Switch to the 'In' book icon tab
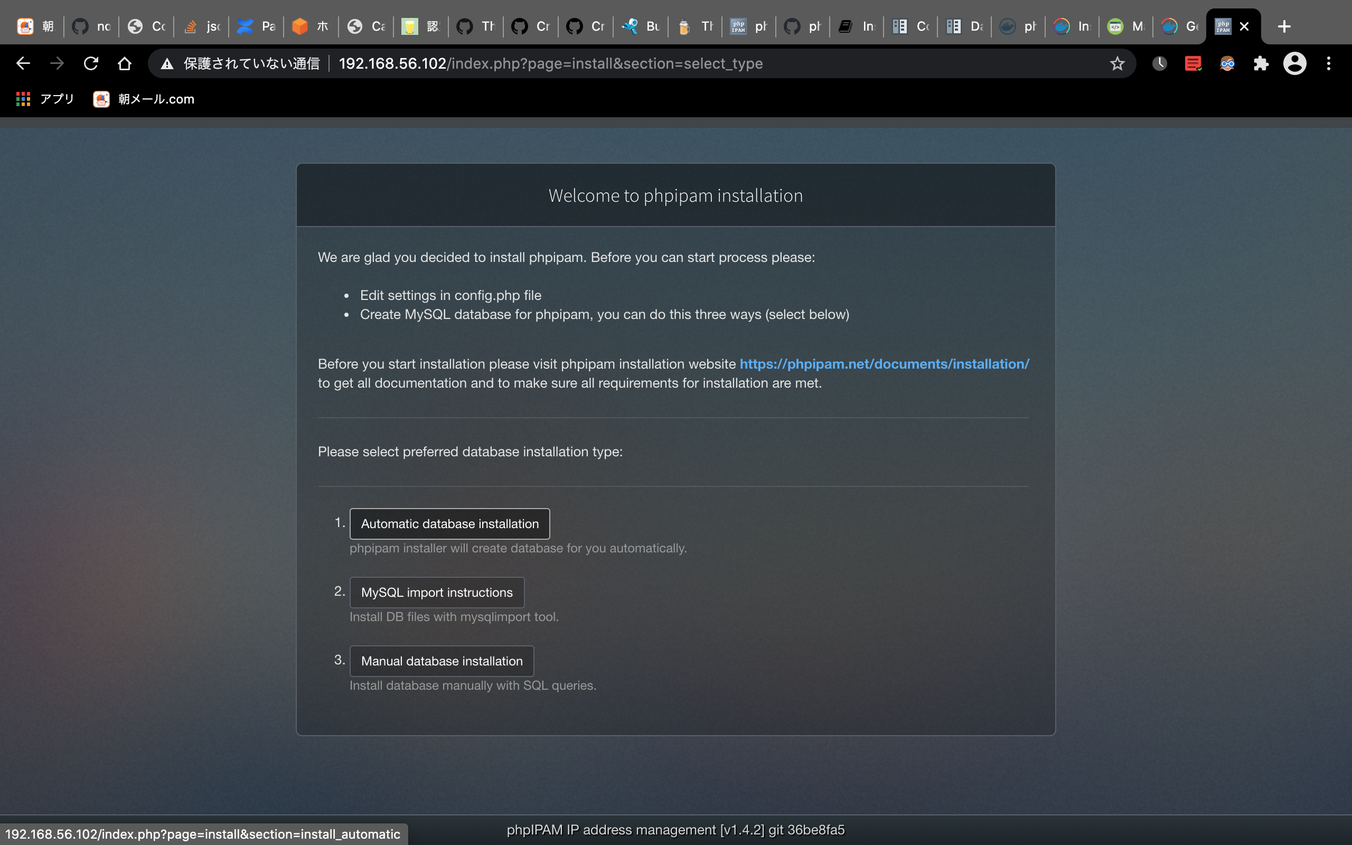The image size is (1352, 845). click(857, 26)
